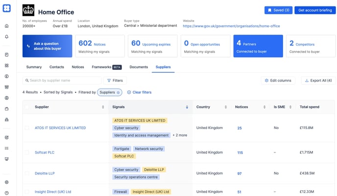The height and width of the screenshot is (196, 337).
Task: Tick the checkbox for the Deloitte LLP row
Action: click(27, 173)
